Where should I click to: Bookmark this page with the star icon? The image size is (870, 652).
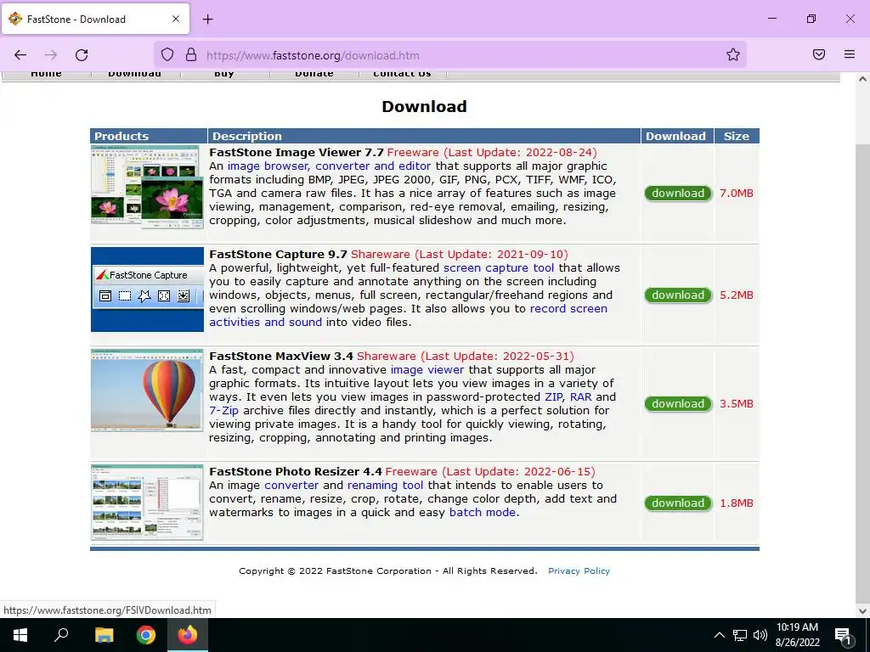733,54
